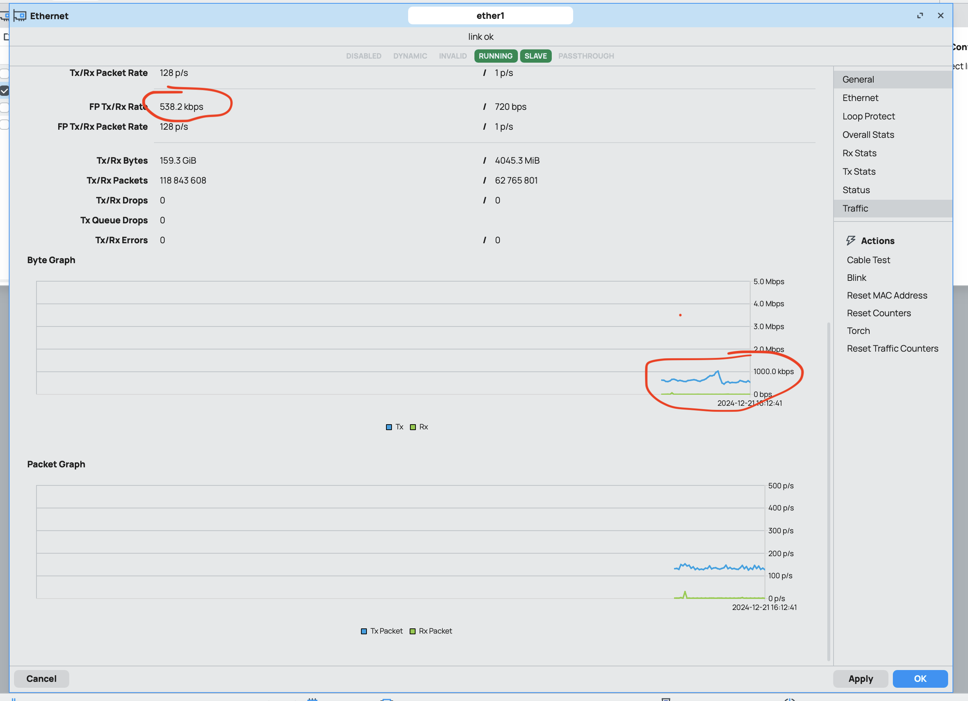
Task: Click the Actions lightning bolt icon
Action: click(850, 241)
